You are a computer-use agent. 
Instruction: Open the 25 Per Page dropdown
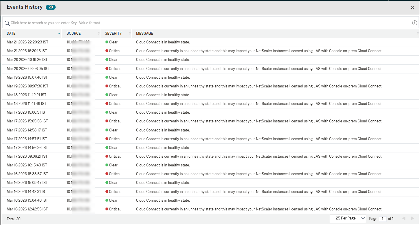[348, 218]
